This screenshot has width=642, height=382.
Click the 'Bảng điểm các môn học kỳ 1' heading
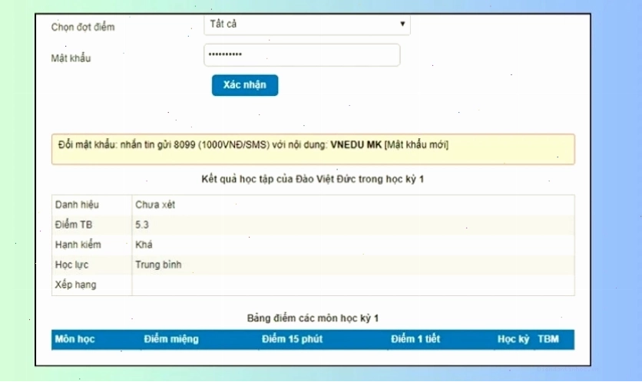click(x=313, y=318)
